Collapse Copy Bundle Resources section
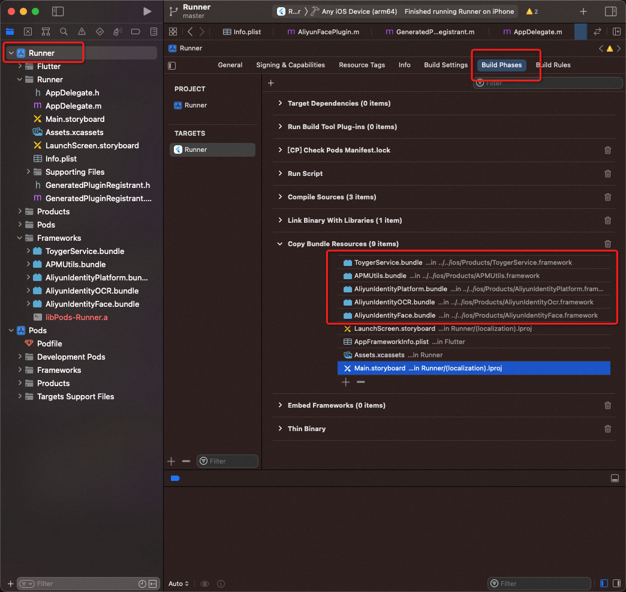 tap(280, 244)
